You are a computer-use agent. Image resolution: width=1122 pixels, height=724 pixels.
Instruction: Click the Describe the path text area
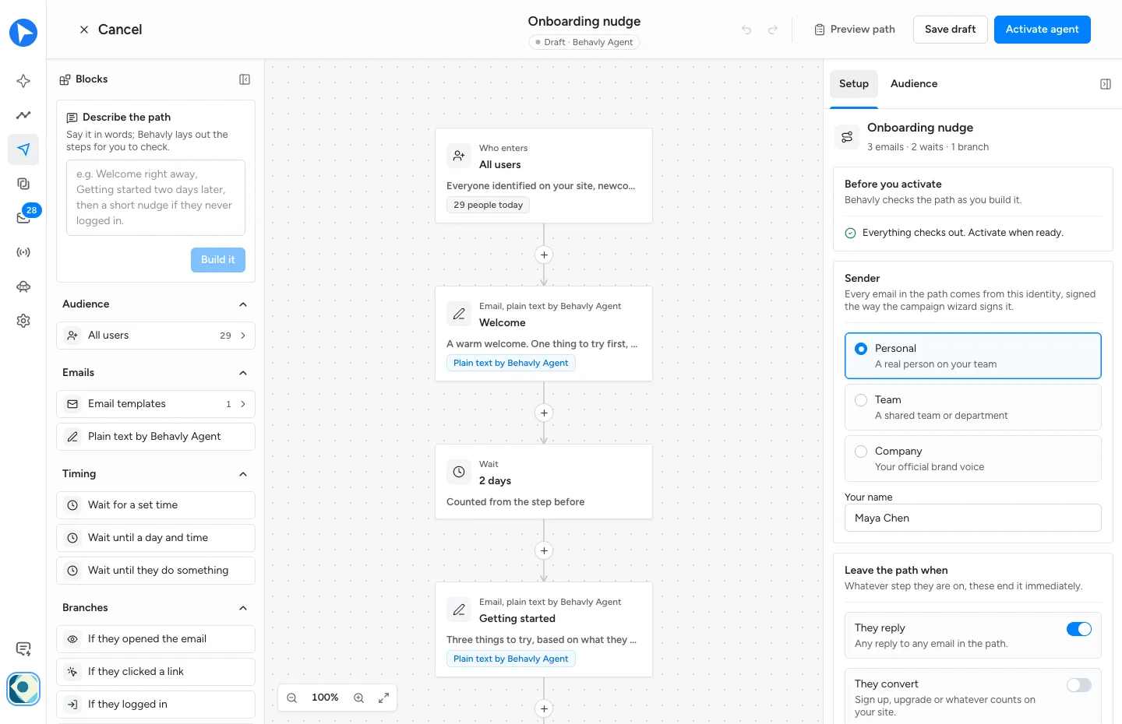tap(156, 198)
